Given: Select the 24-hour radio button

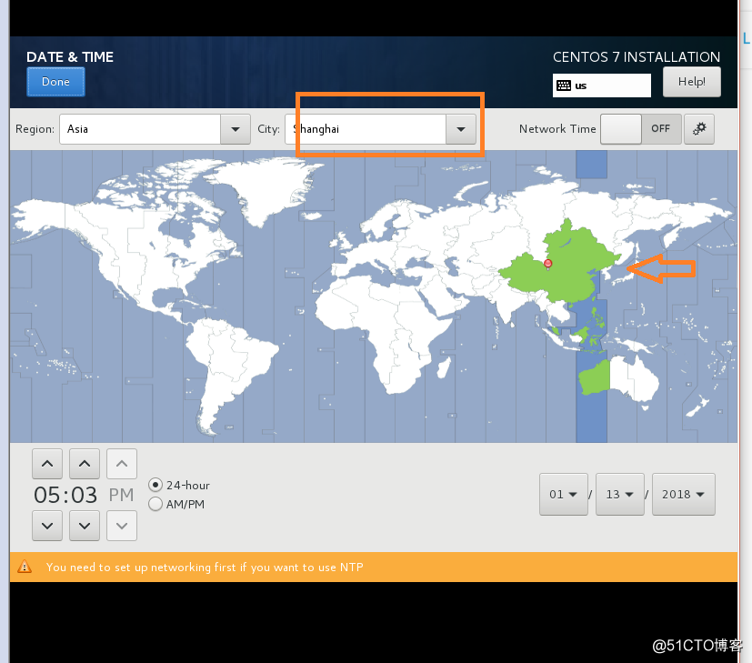Looking at the screenshot, I should coord(155,485).
